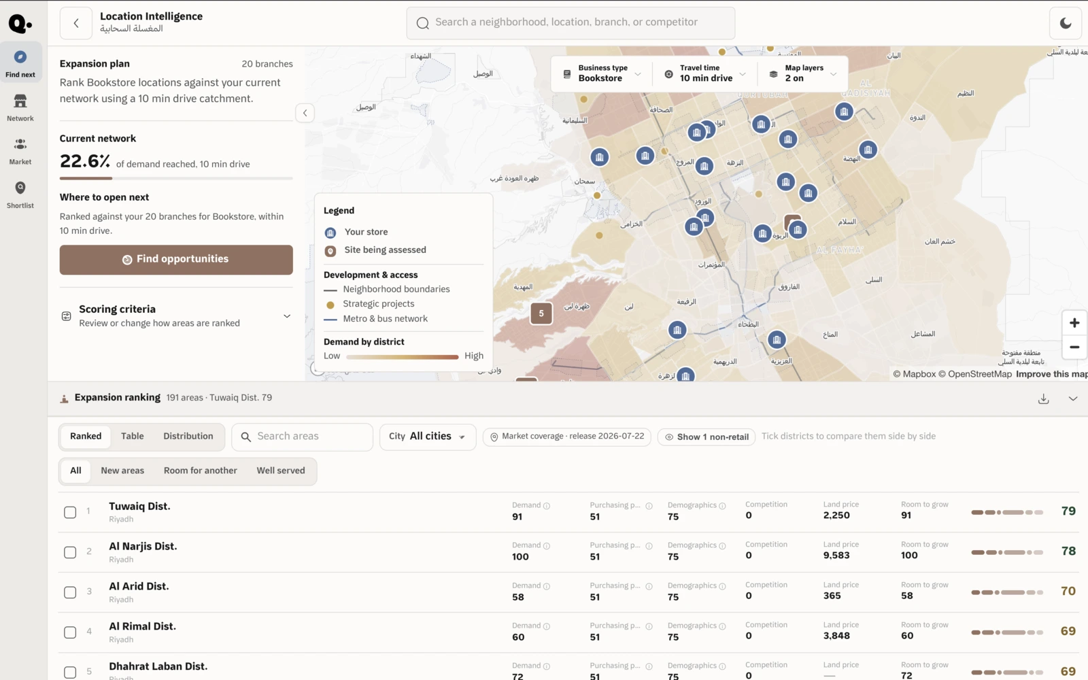Open Travel time 10 min drive dropdown
The height and width of the screenshot is (680, 1088).
click(x=705, y=73)
